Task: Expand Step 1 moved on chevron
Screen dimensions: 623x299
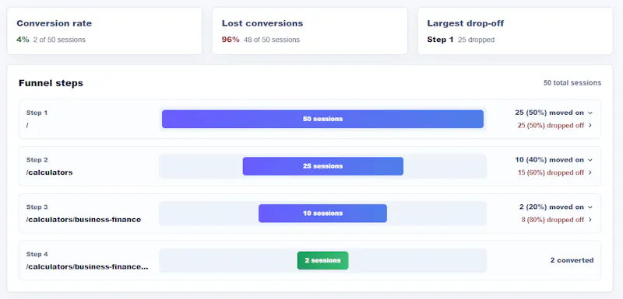Action: pyautogui.click(x=590, y=113)
